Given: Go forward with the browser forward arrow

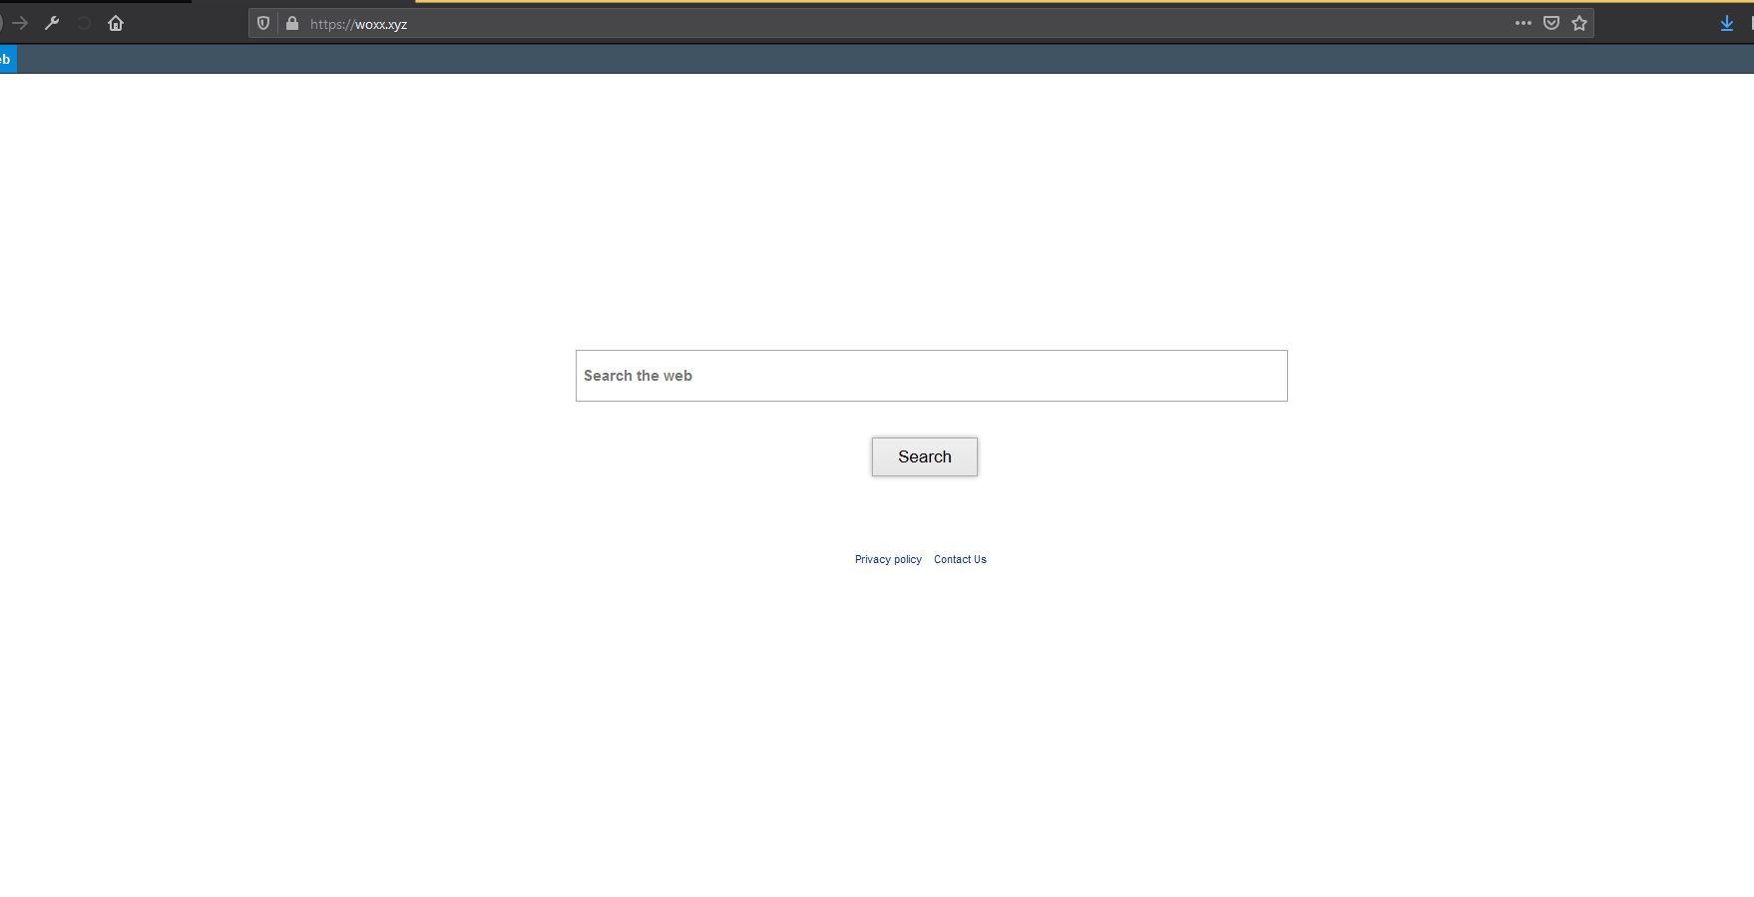Looking at the screenshot, I should coord(20,23).
